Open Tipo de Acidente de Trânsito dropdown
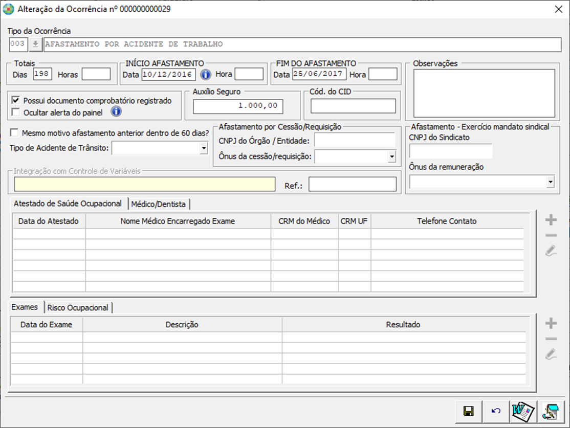The image size is (570, 428). point(204,148)
